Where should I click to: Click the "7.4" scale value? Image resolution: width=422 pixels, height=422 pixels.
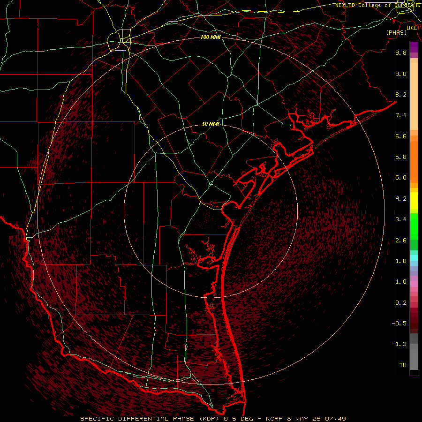pyautogui.click(x=401, y=115)
